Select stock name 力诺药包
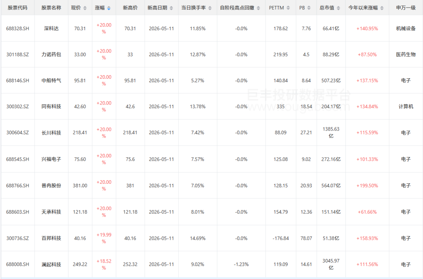423x279 pixels. pyautogui.click(x=51, y=54)
